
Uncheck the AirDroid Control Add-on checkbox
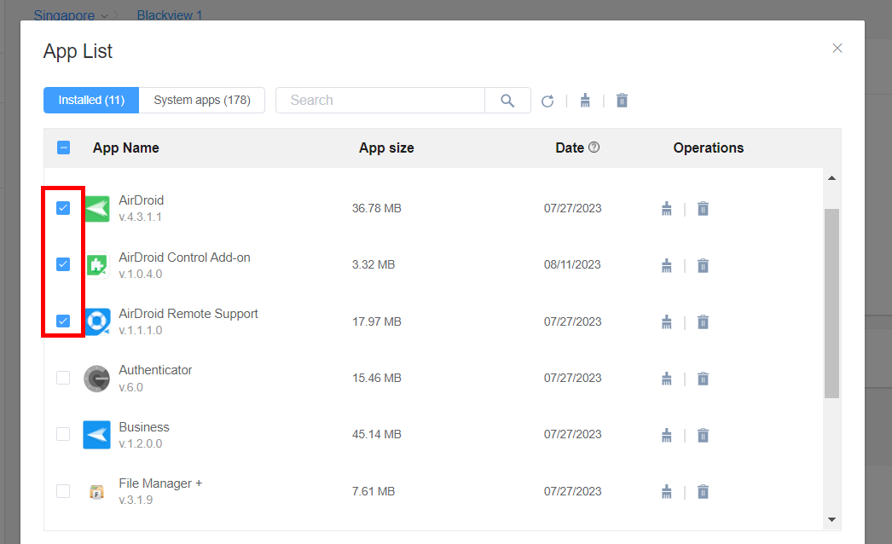click(x=63, y=264)
